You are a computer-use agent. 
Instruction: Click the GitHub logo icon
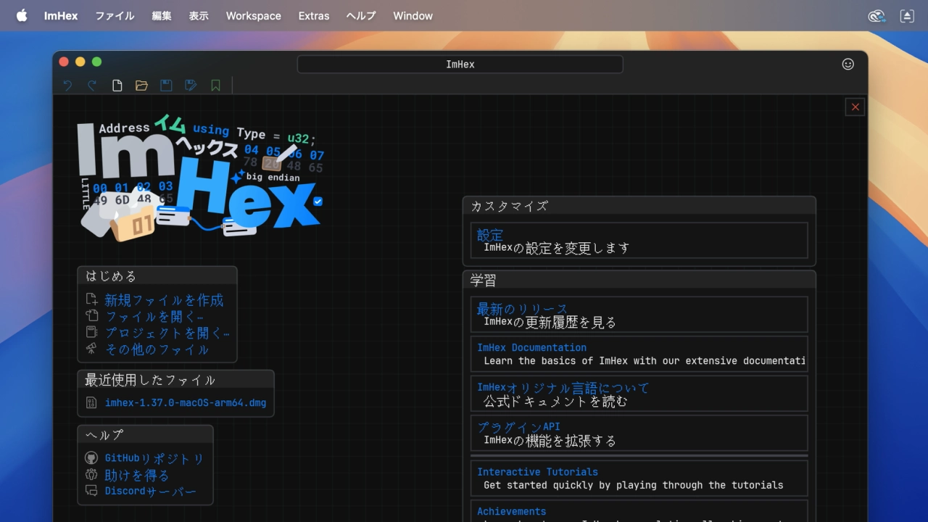pos(91,458)
